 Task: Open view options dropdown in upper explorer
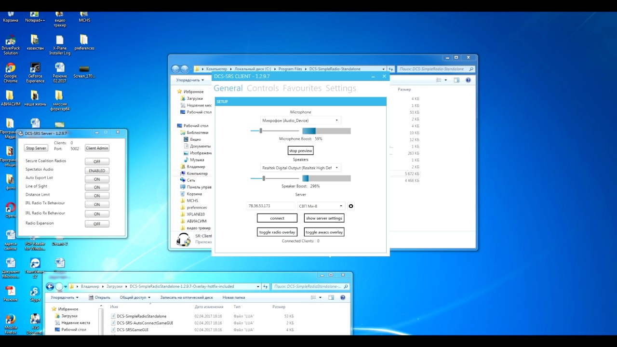click(445, 80)
